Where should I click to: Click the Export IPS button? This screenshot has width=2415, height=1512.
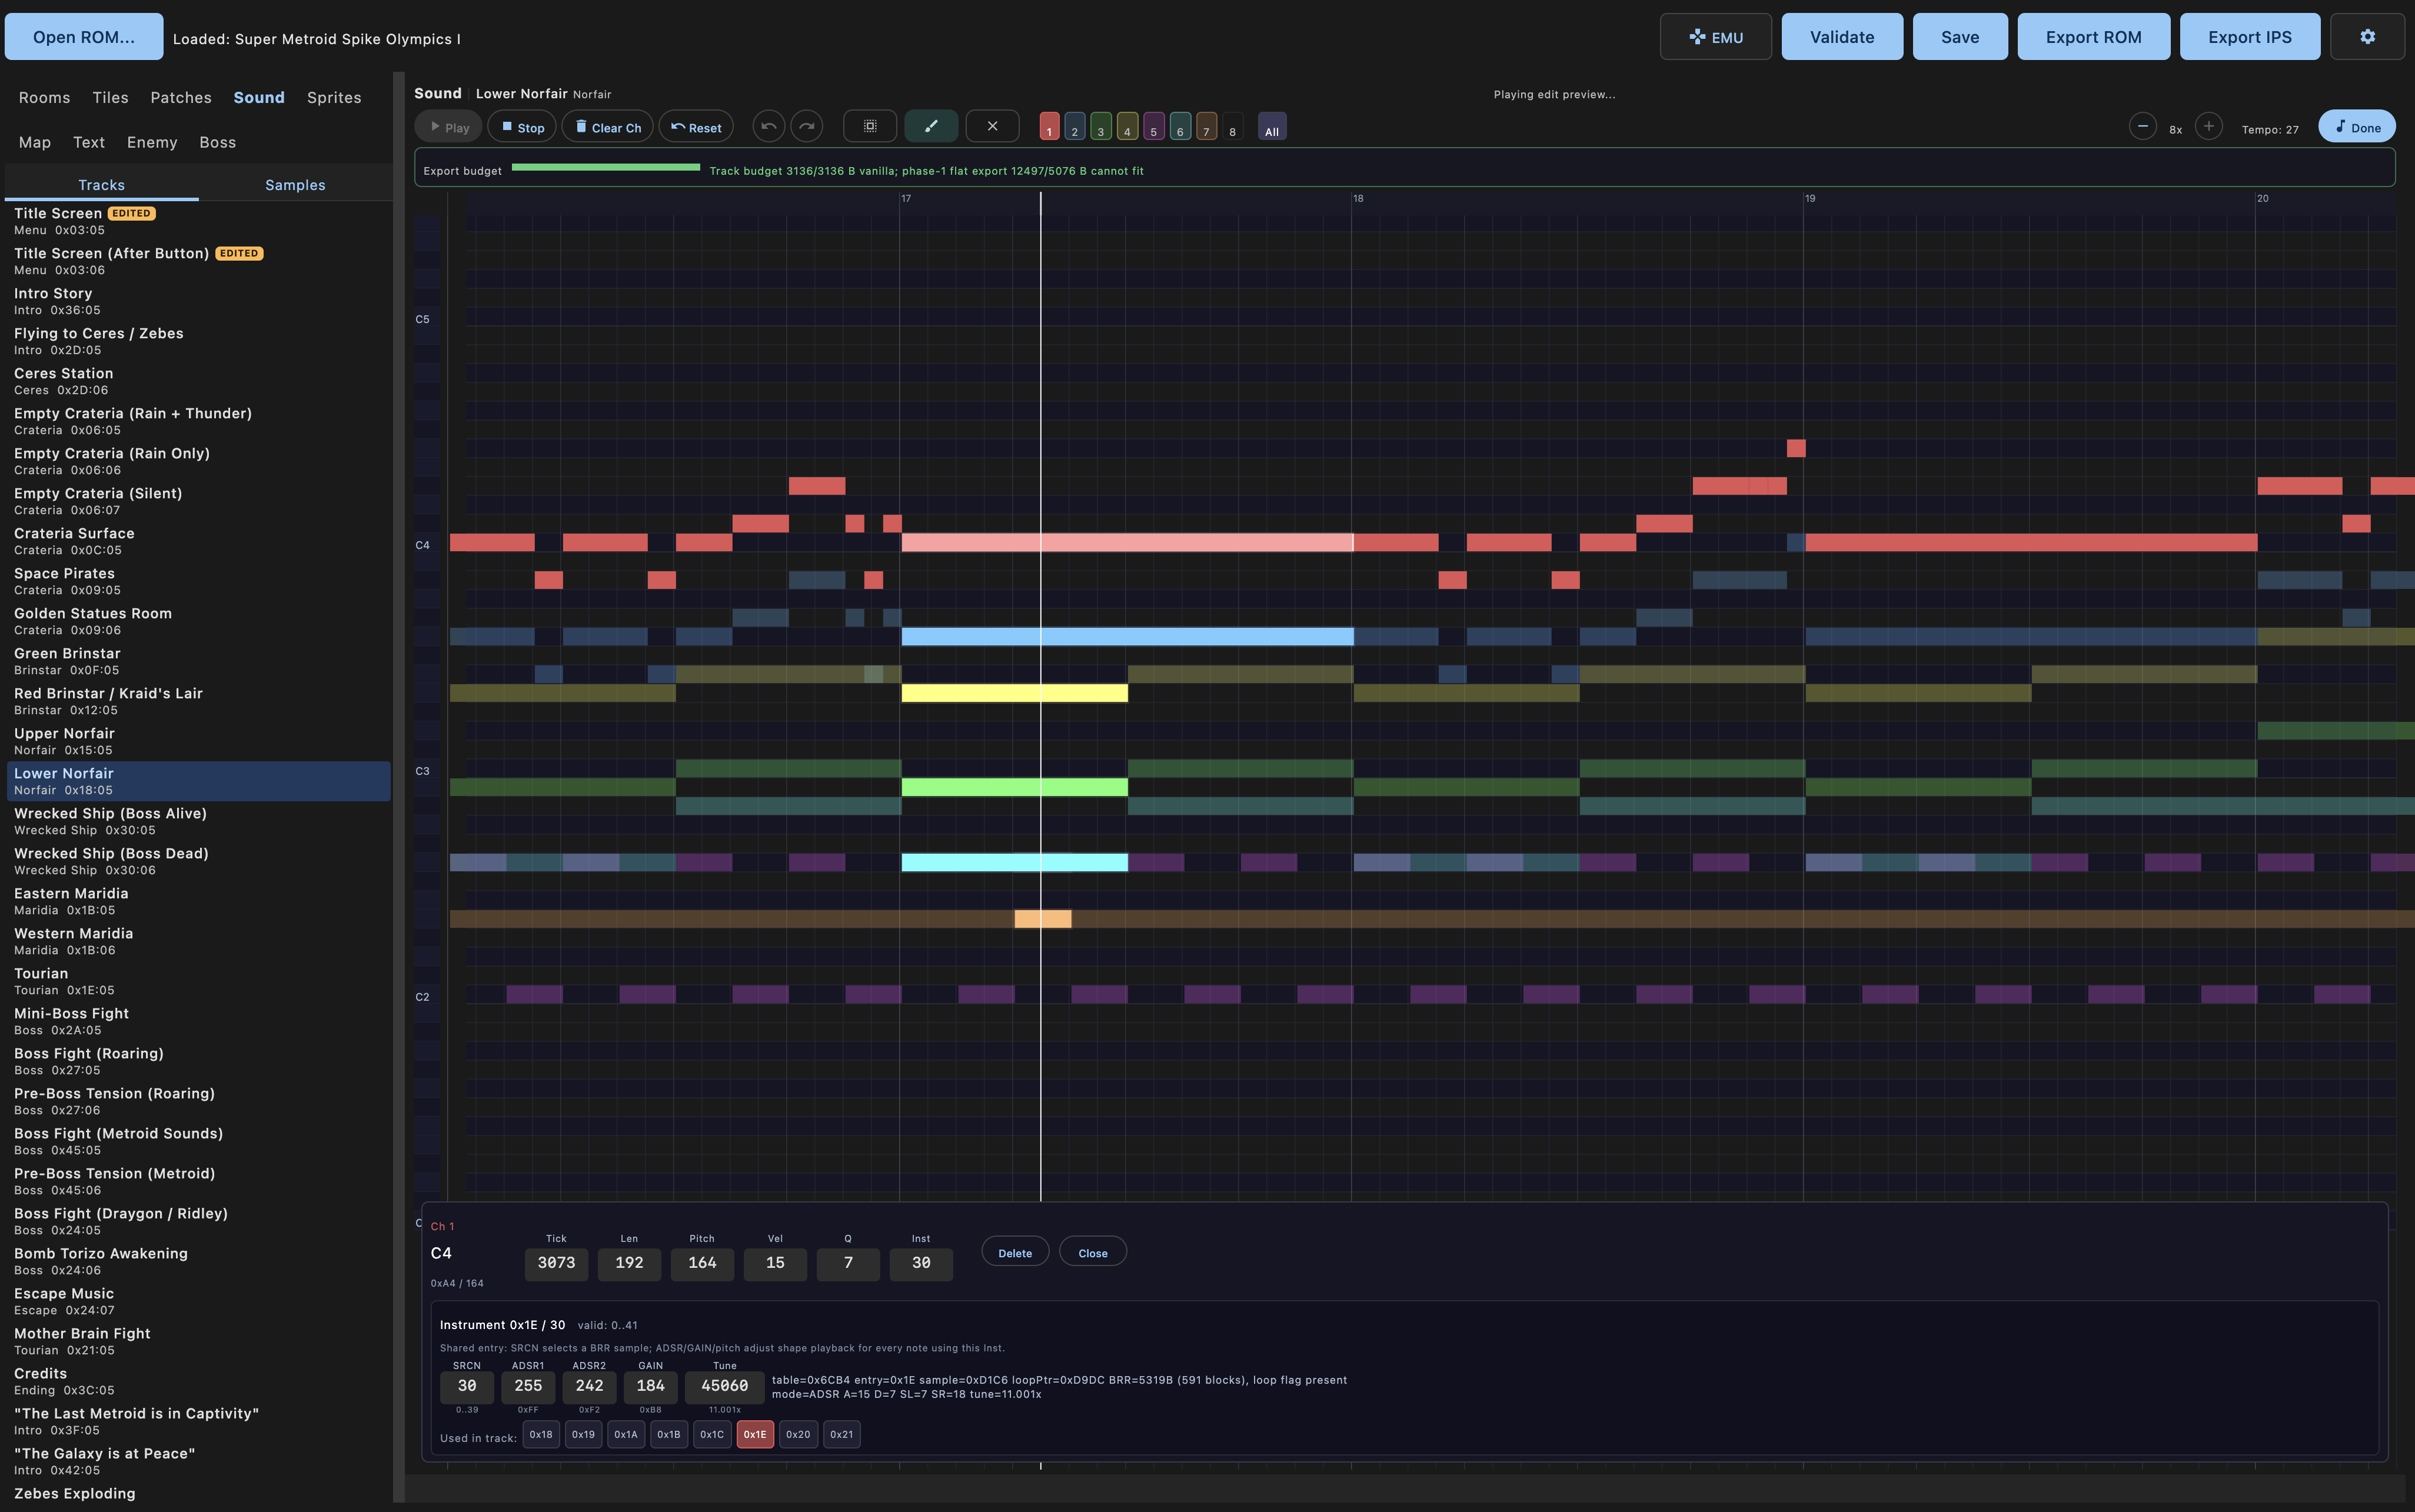[x=2250, y=37]
